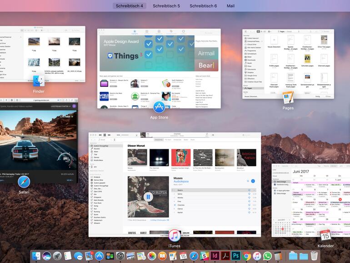Click the App Store window icon badge
Image resolution: width=350 pixels, height=263 pixels.
tap(159, 107)
